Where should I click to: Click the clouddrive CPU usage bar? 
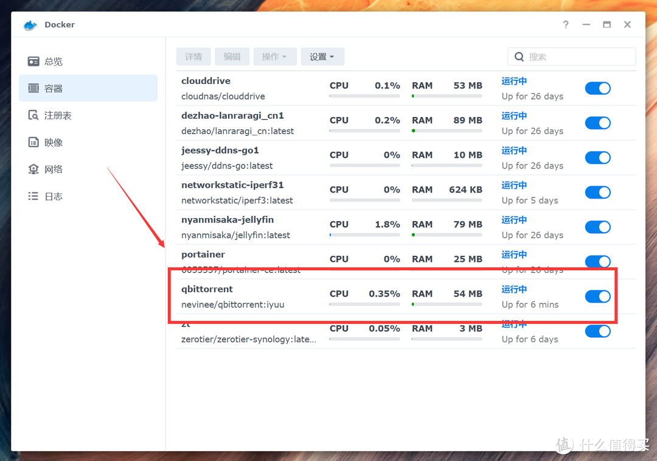point(364,96)
